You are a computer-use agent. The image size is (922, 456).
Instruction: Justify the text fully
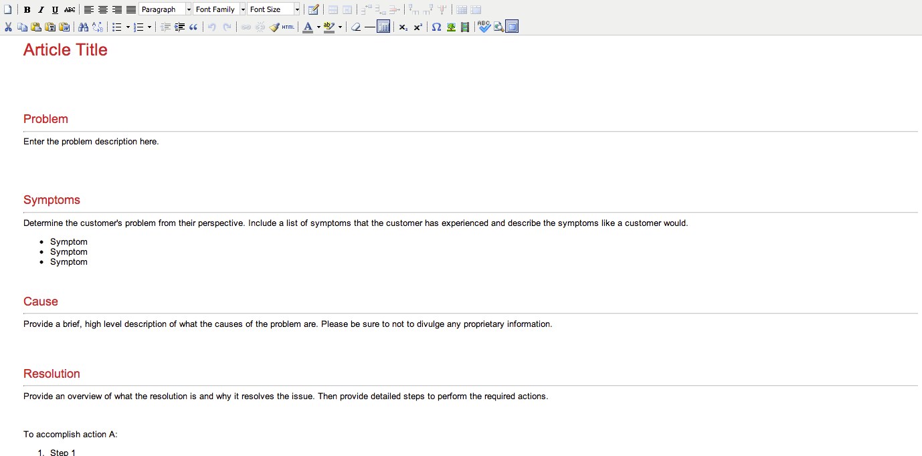131,9
